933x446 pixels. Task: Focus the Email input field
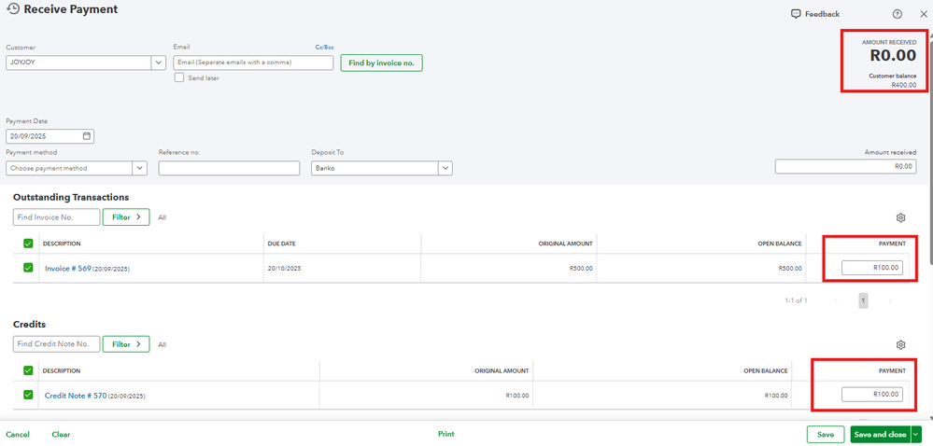253,63
